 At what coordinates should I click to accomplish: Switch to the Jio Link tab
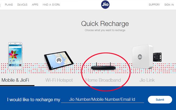tap(147, 80)
